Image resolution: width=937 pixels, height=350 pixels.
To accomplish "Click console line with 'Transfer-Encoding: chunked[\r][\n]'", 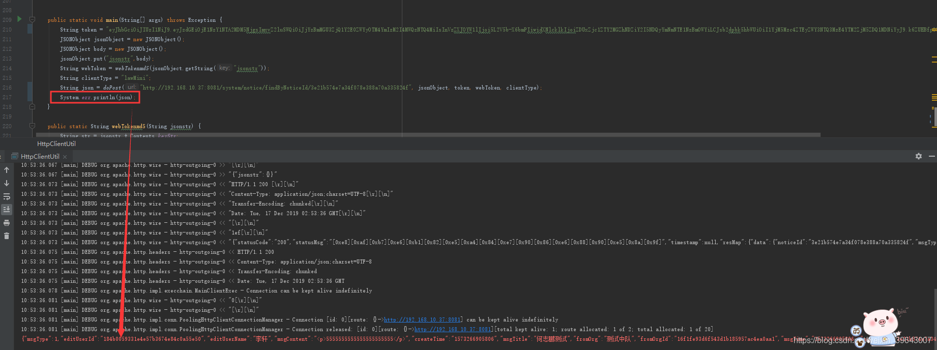I will pos(180,203).
